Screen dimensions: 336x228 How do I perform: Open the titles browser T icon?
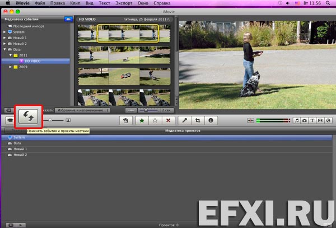coord(312,121)
